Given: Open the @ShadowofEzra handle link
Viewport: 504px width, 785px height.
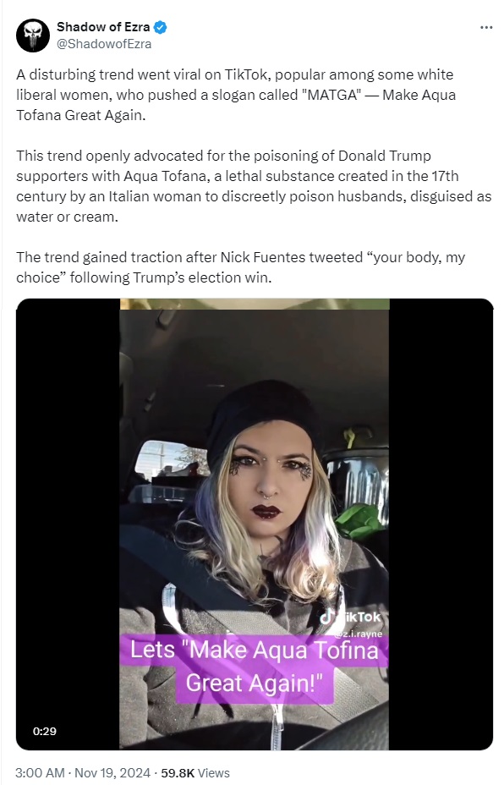Looking at the screenshot, I should (x=104, y=44).
